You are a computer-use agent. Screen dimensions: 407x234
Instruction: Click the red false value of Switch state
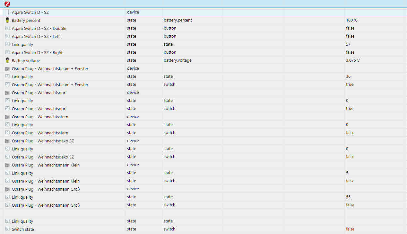coord(350,229)
